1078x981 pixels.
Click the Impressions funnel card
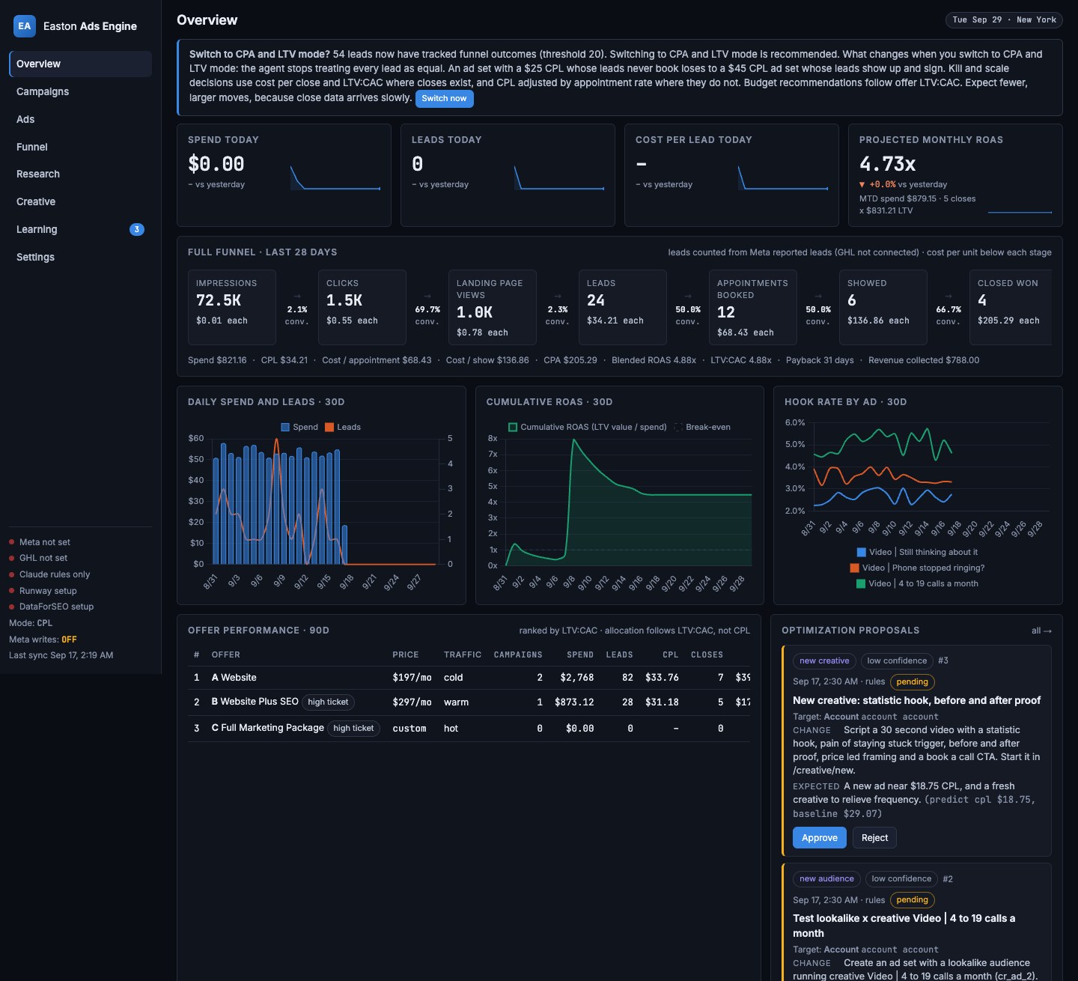(x=232, y=307)
